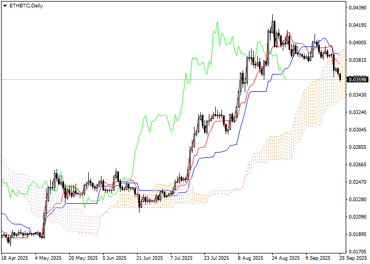Click the 0.02665 price level label
The width and height of the screenshot is (370, 264).
(x=357, y=165)
